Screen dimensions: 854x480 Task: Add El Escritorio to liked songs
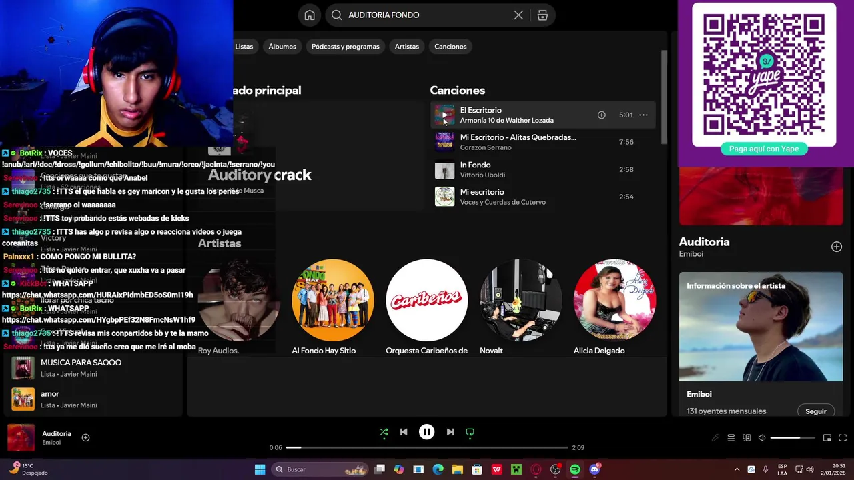pyautogui.click(x=601, y=115)
